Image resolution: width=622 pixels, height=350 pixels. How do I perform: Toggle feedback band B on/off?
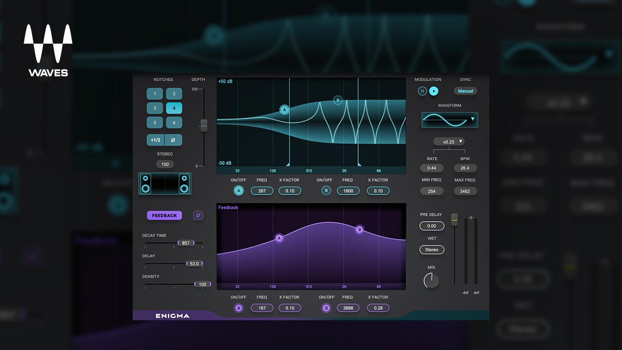pos(326,308)
